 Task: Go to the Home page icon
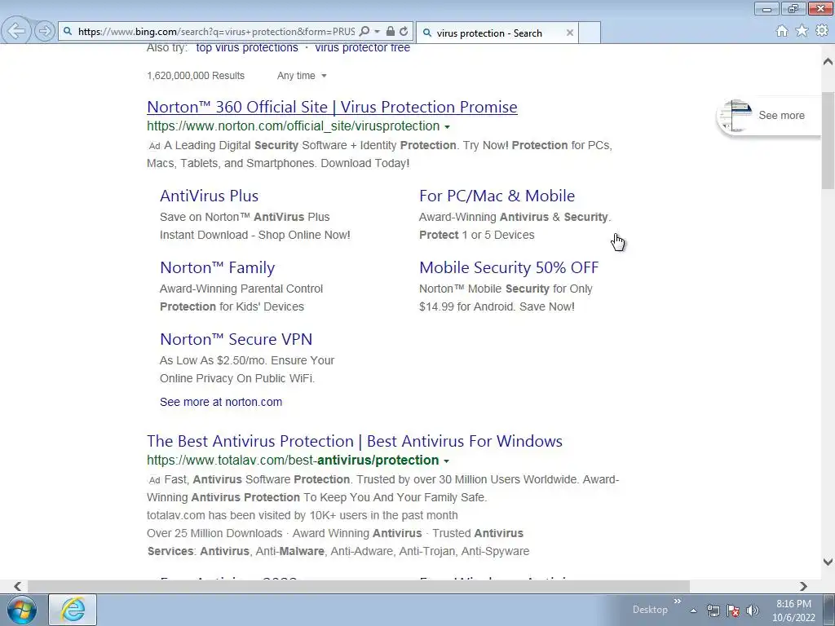pyautogui.click(x=782, y=31)
